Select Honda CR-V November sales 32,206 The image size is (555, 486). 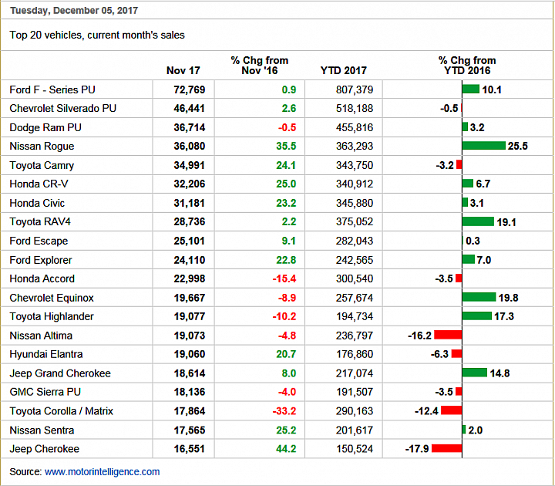(x=190, y=184)
